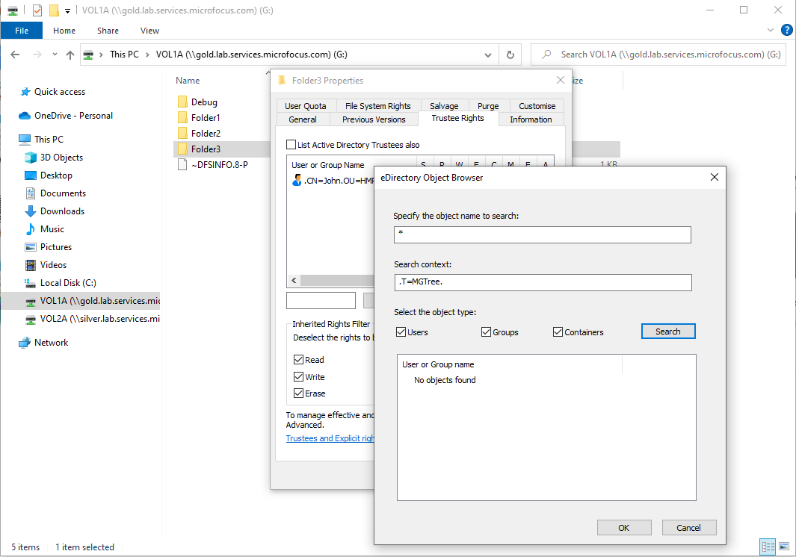The width and height of the screenshot is (796, 557).
Task: Disable the Erase right checkbox
Action: coord(297,393)
